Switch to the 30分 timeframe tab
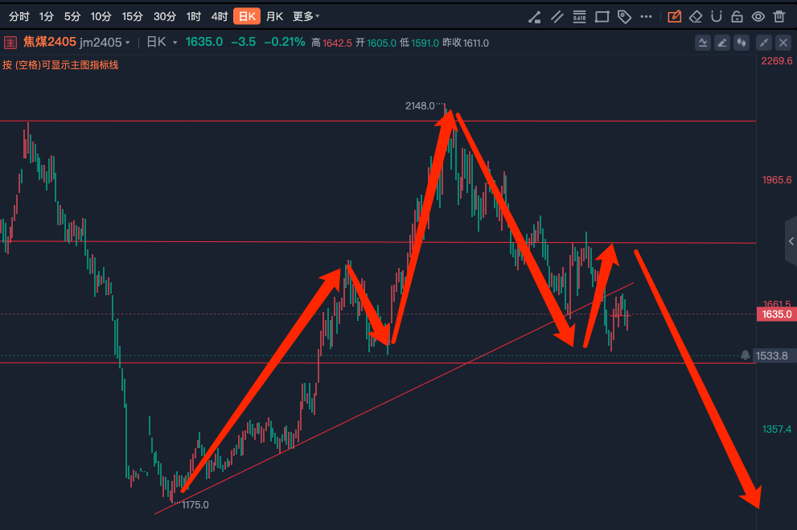797x530 pixels. 165,17
